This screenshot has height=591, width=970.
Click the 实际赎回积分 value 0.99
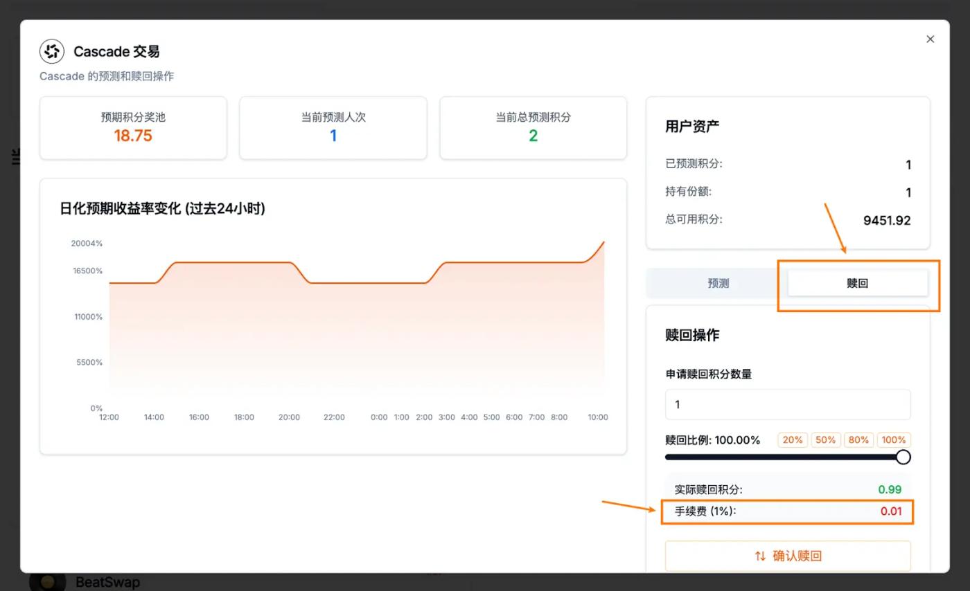coord(889,489)
